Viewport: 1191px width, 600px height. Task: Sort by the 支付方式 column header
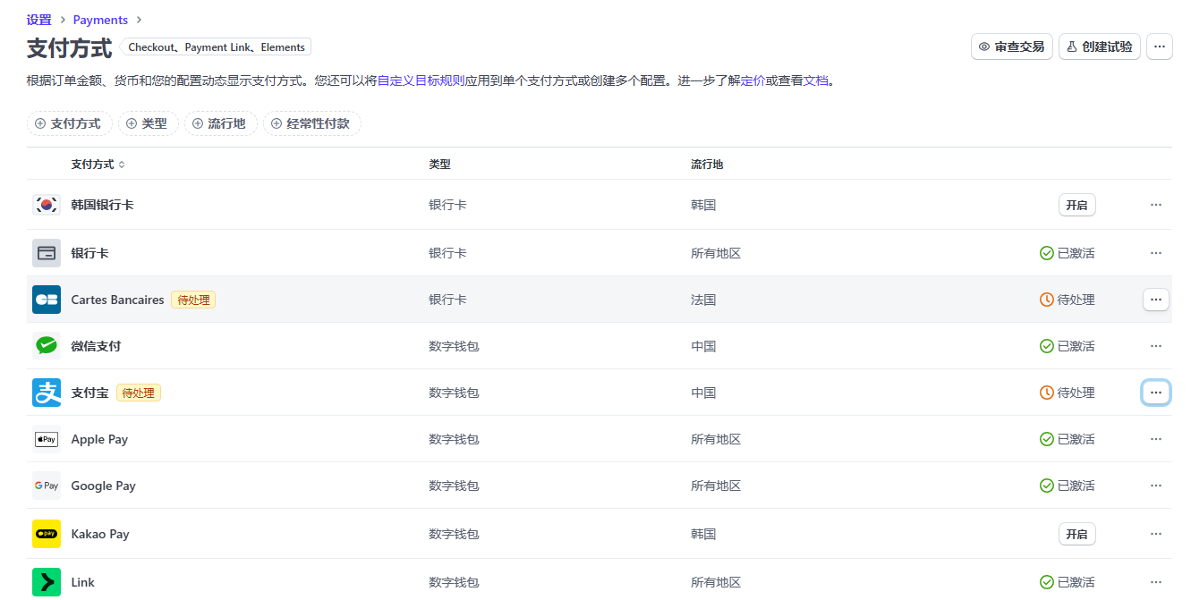click(98, 165)
